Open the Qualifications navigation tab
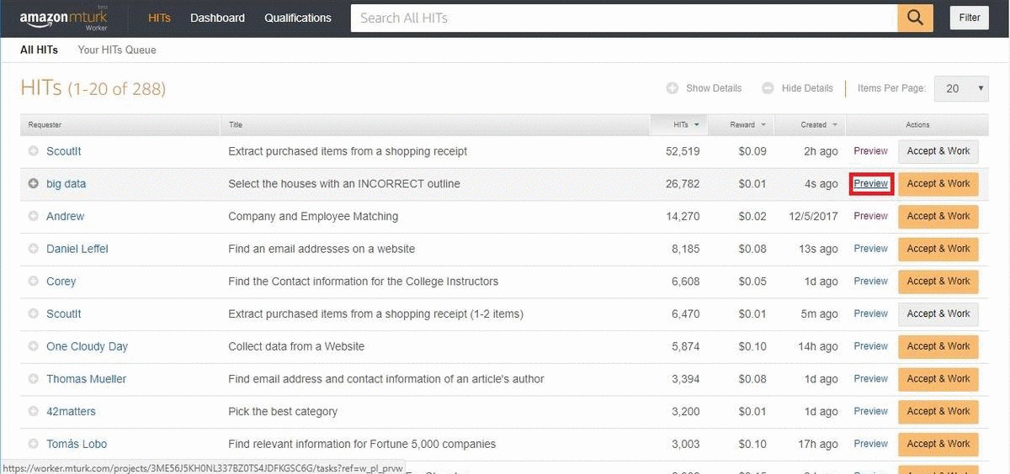This screenshot has width=1010, height=474. 298,18
